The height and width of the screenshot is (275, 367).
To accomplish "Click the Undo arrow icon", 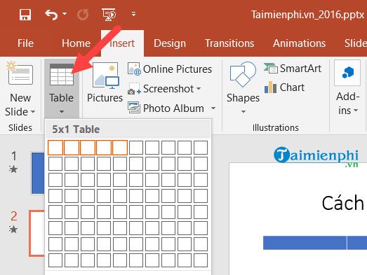I will [51, 15].
